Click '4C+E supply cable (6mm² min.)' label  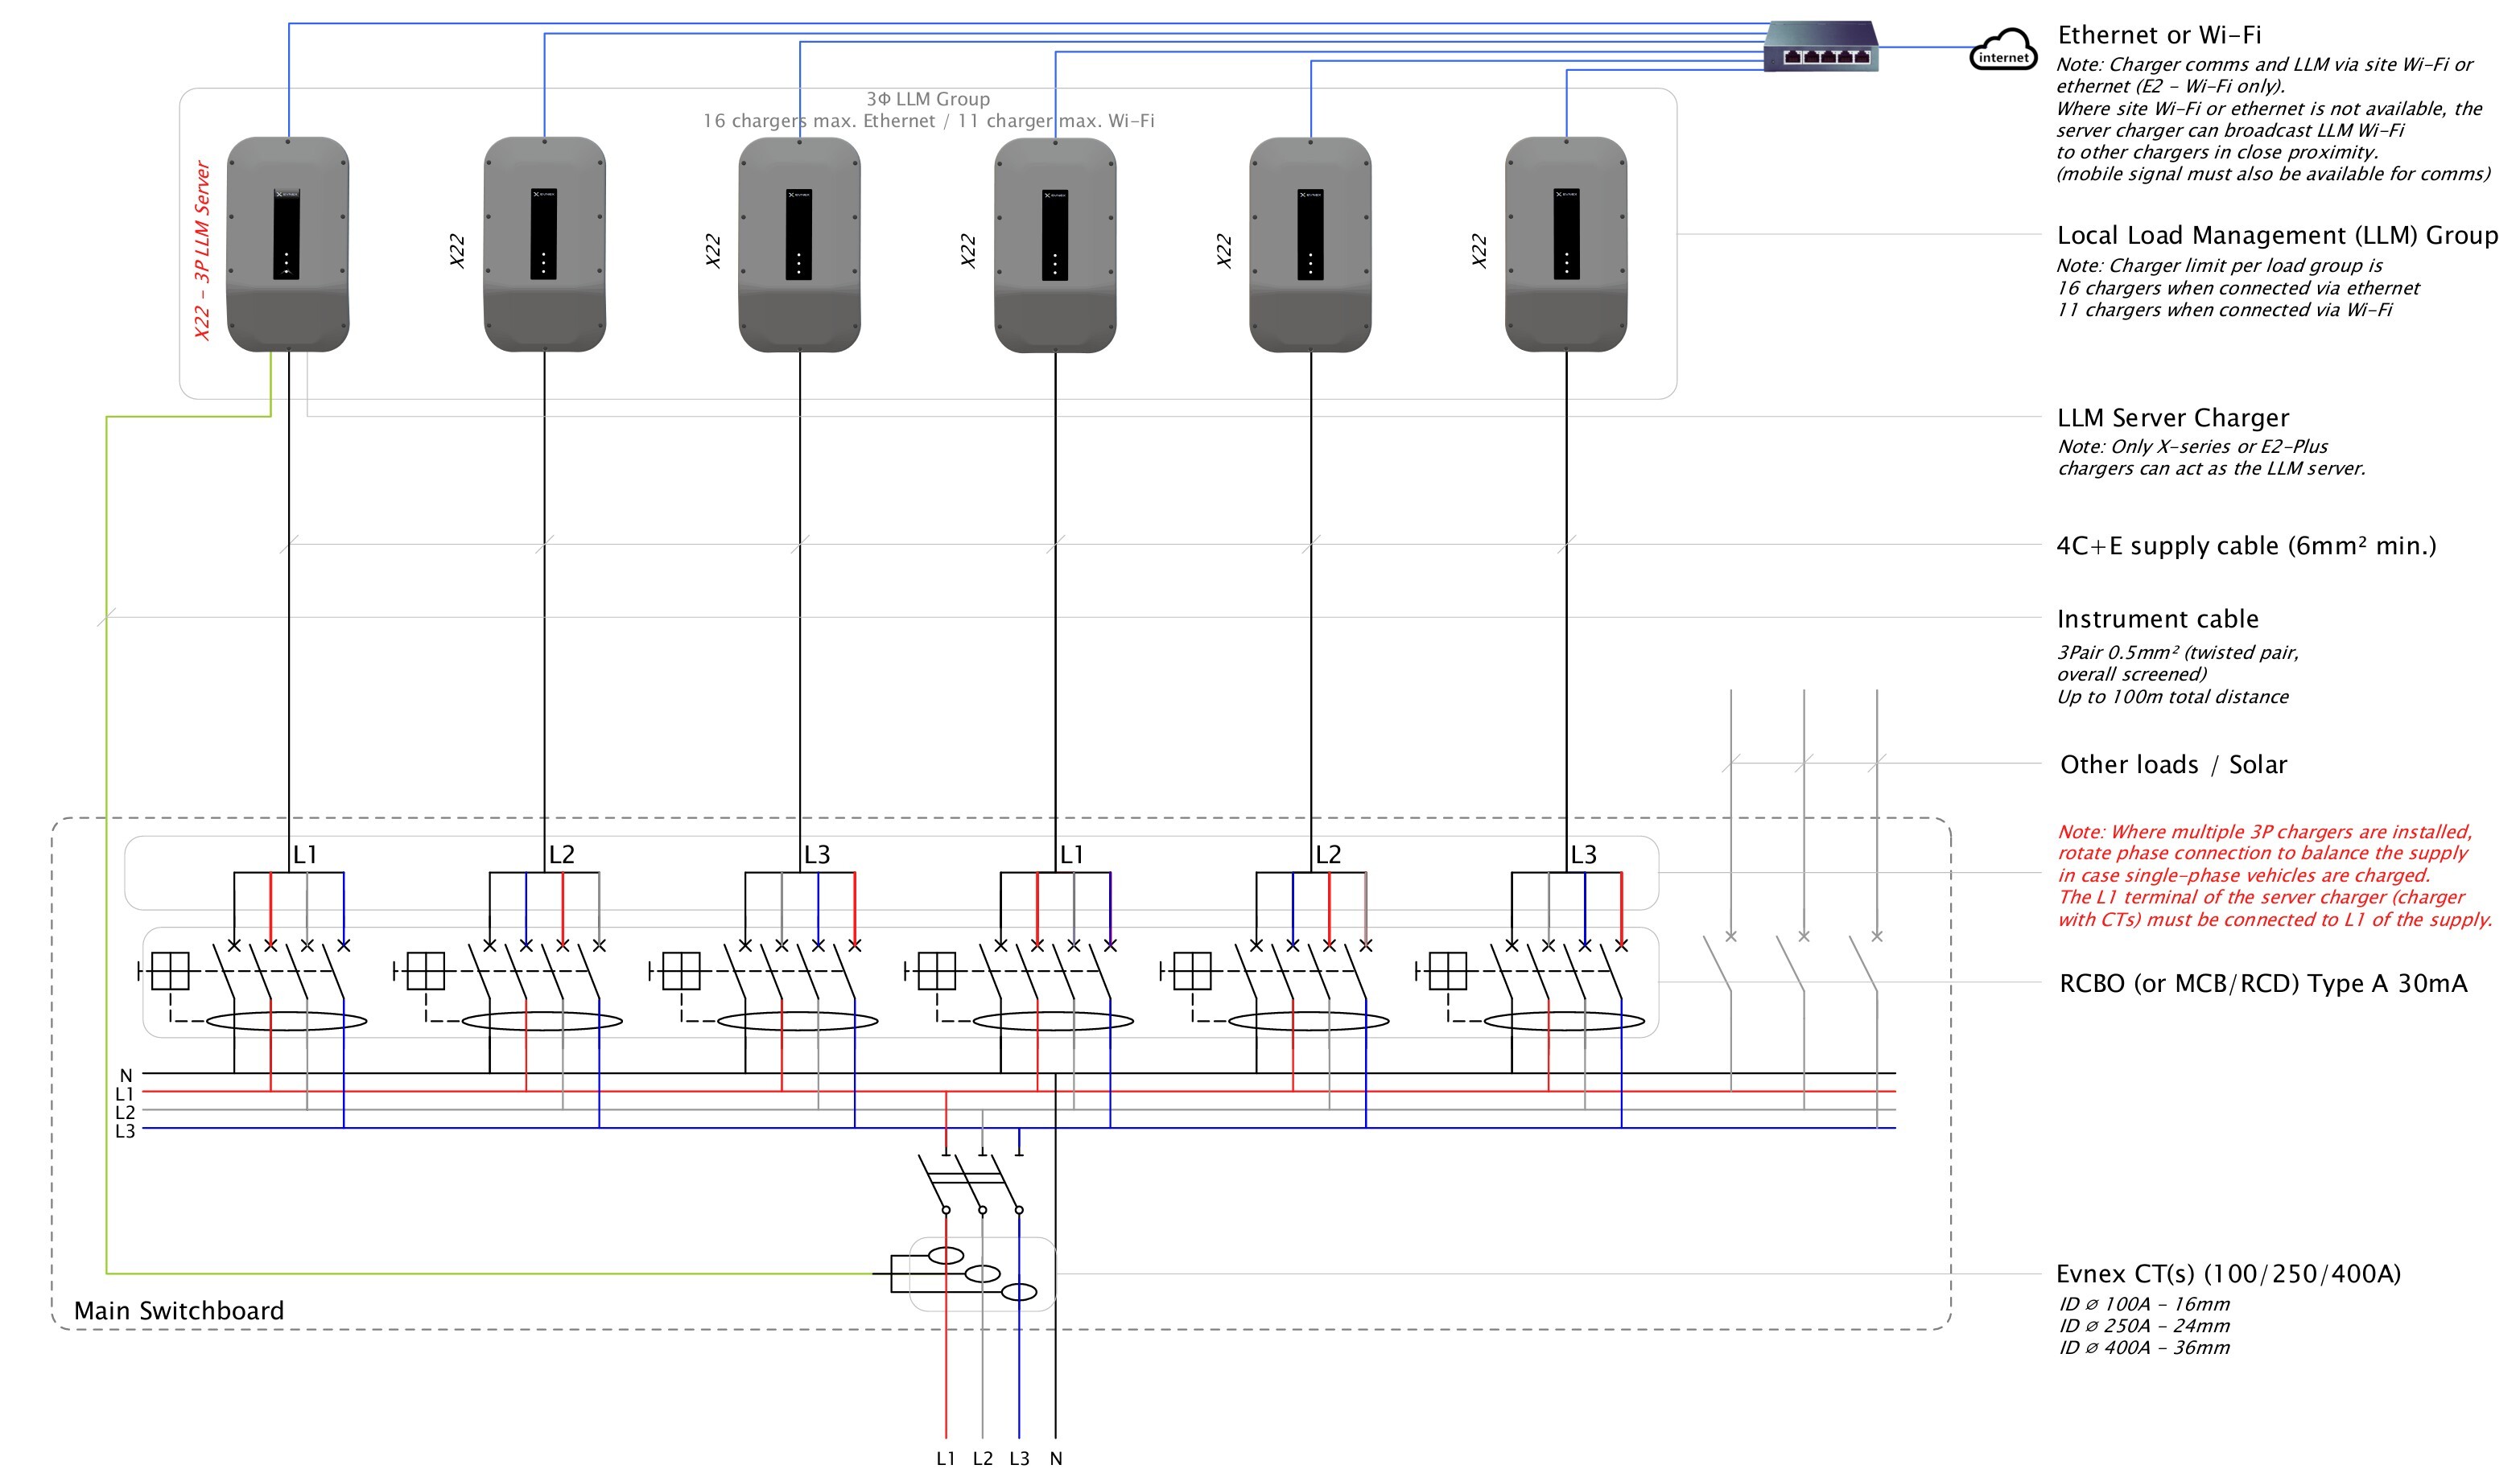[2246, 545]
